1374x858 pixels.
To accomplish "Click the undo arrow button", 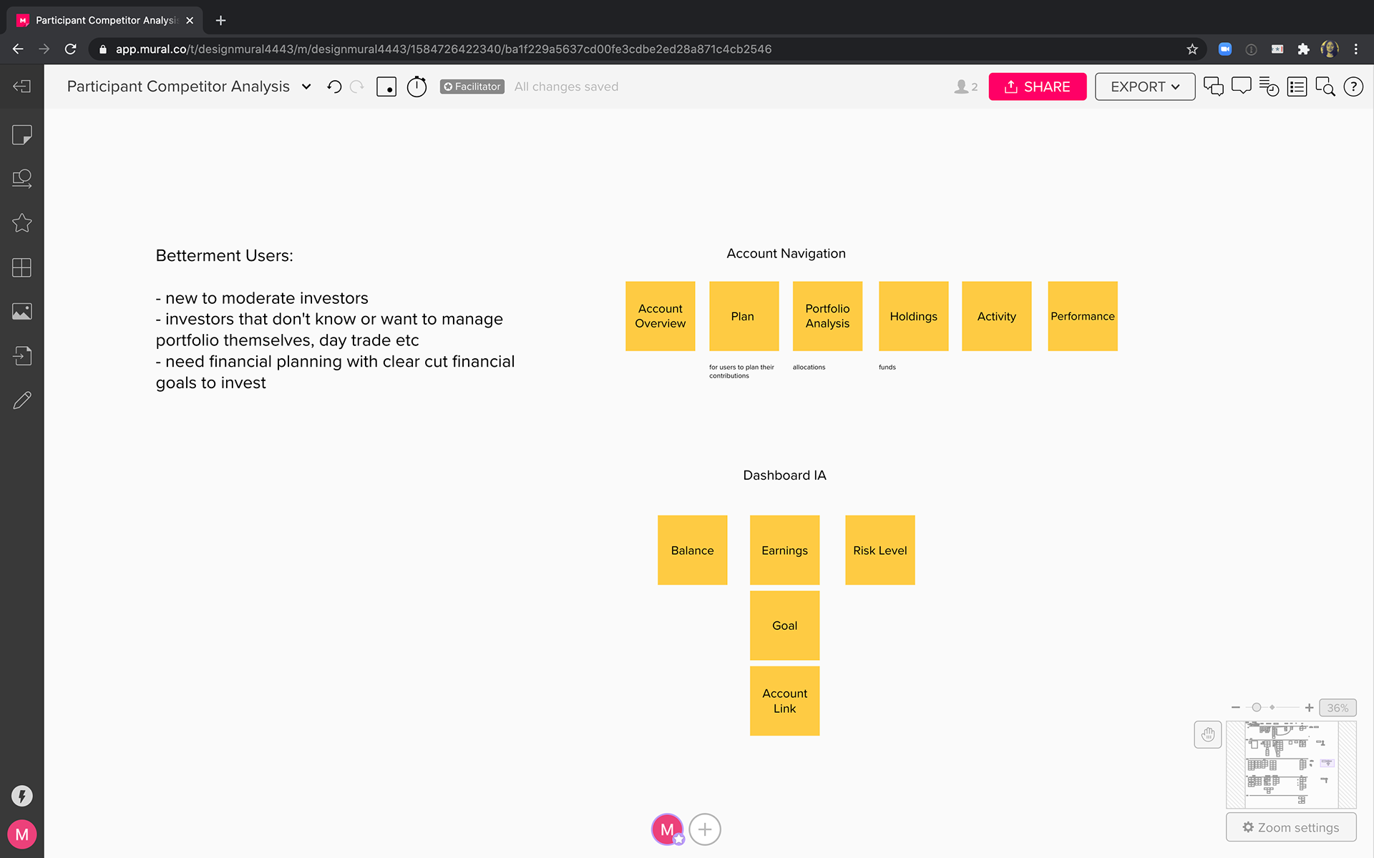I will tap(334, 87).
